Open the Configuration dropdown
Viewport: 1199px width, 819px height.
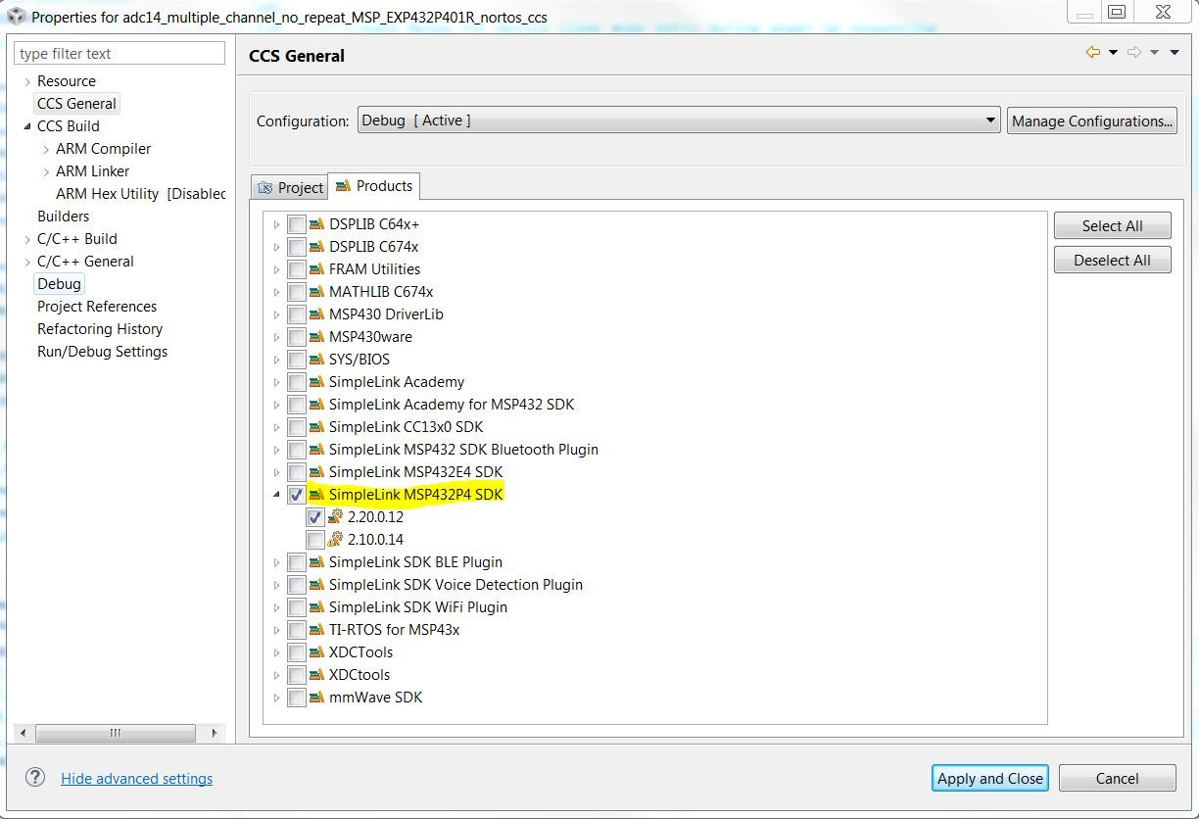(x=679, y=120)
